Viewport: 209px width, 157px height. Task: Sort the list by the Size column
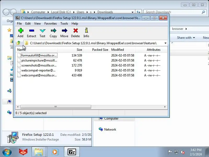(70, 50)
